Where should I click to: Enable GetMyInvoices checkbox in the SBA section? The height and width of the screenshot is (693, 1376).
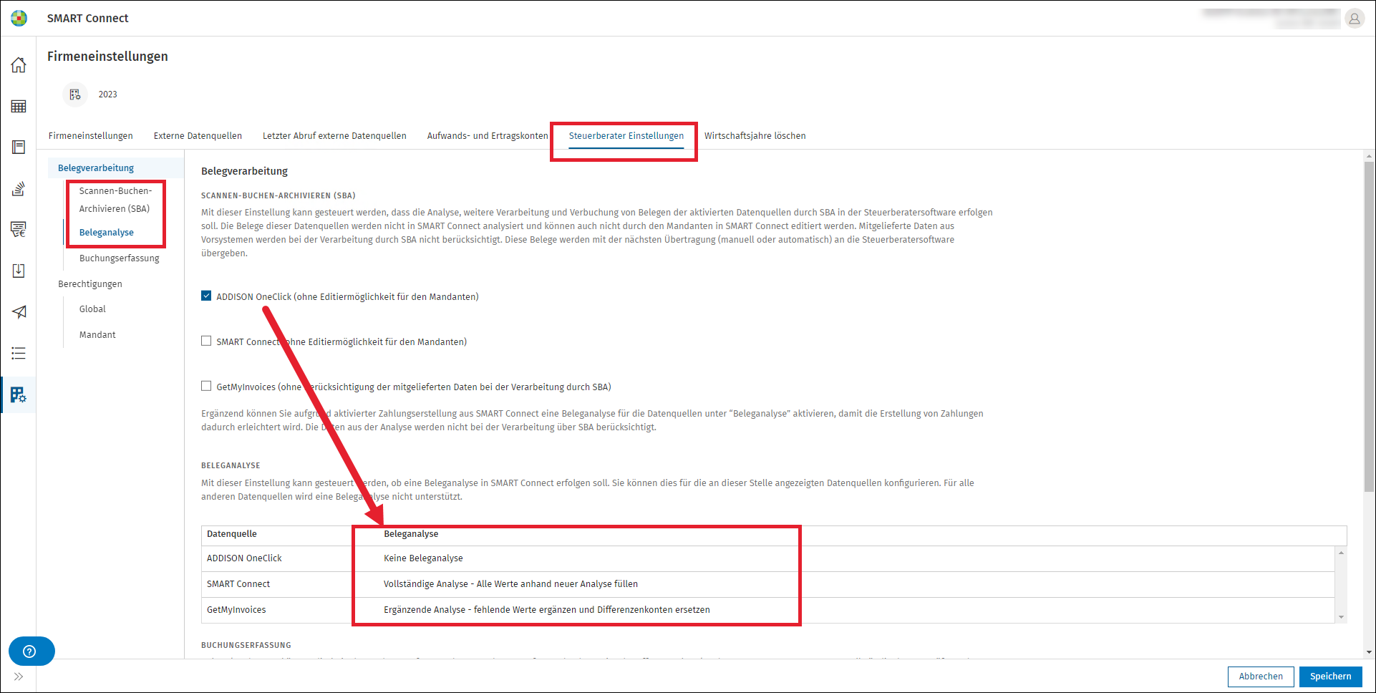[x=206, y=386]
